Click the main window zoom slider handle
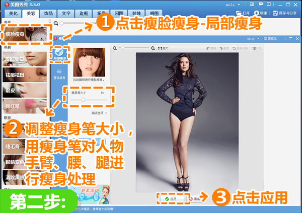302x213 pixels. pyautogui.click(x=61, y=23)
